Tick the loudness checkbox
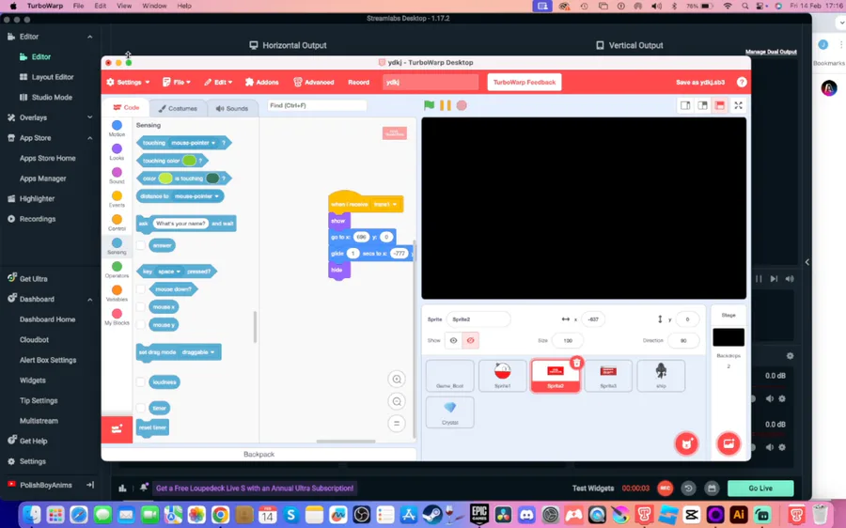This screenshot has height=528, width=846. pos(140,381)
